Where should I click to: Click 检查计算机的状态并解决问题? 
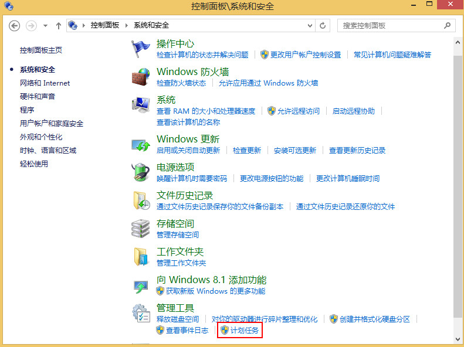[202, 55]
